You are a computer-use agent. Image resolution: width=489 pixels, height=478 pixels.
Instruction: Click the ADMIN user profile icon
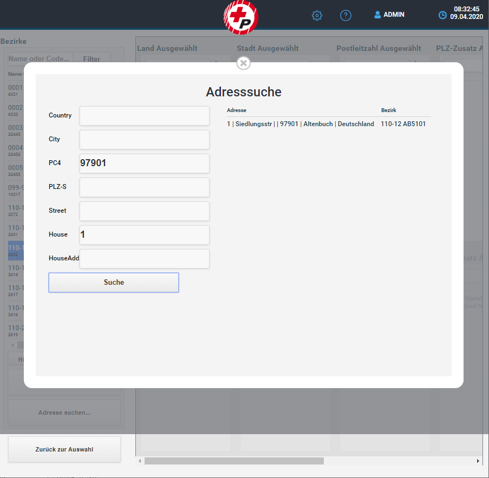[377, 15]
